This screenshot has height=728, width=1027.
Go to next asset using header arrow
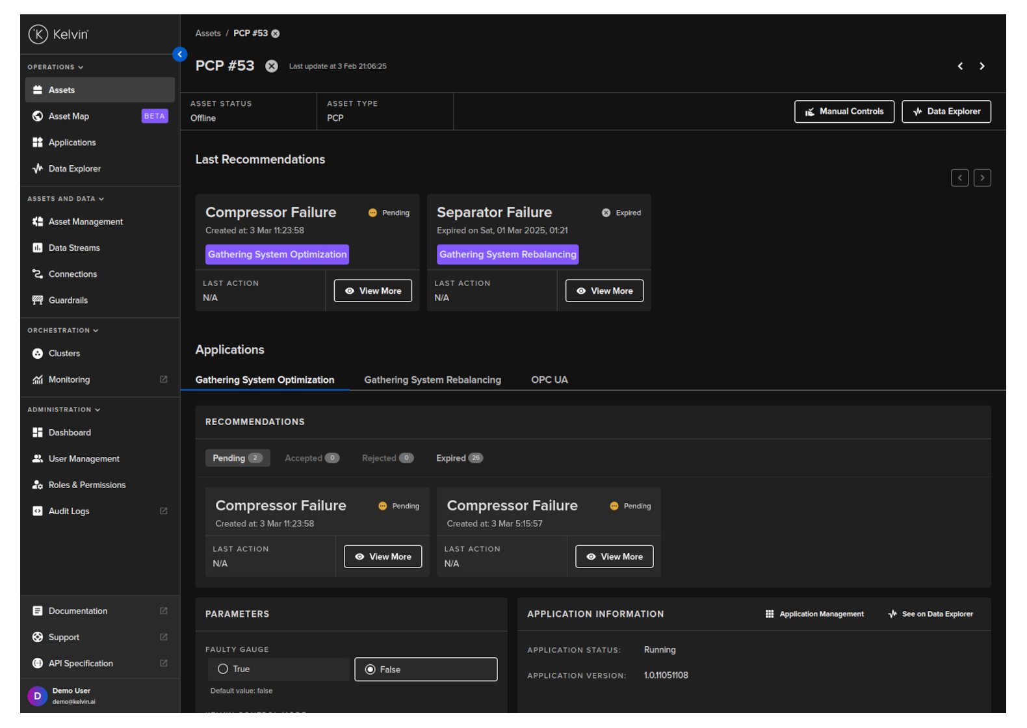981,66
